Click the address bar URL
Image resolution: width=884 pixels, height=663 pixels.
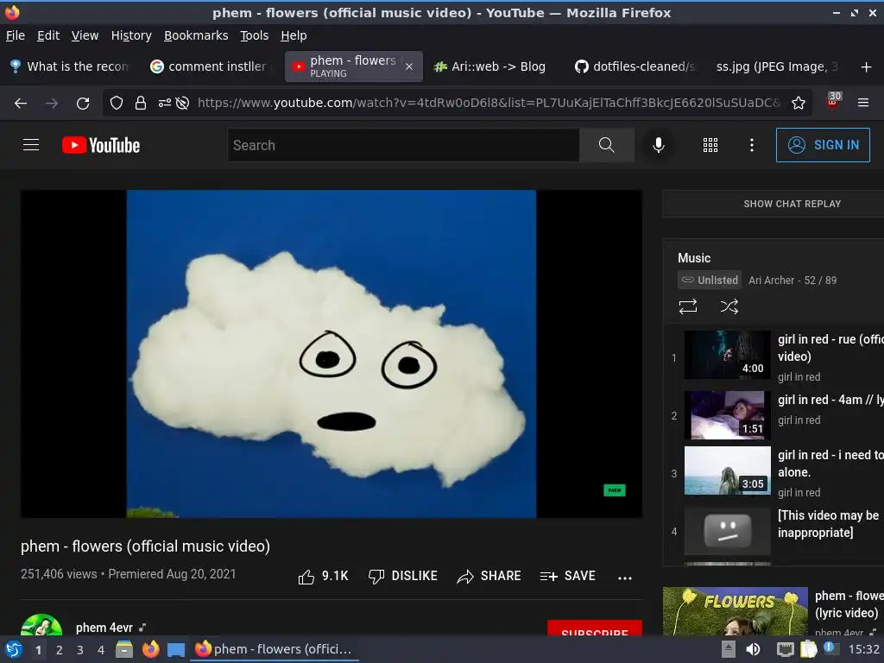click(x=489, y=103)
